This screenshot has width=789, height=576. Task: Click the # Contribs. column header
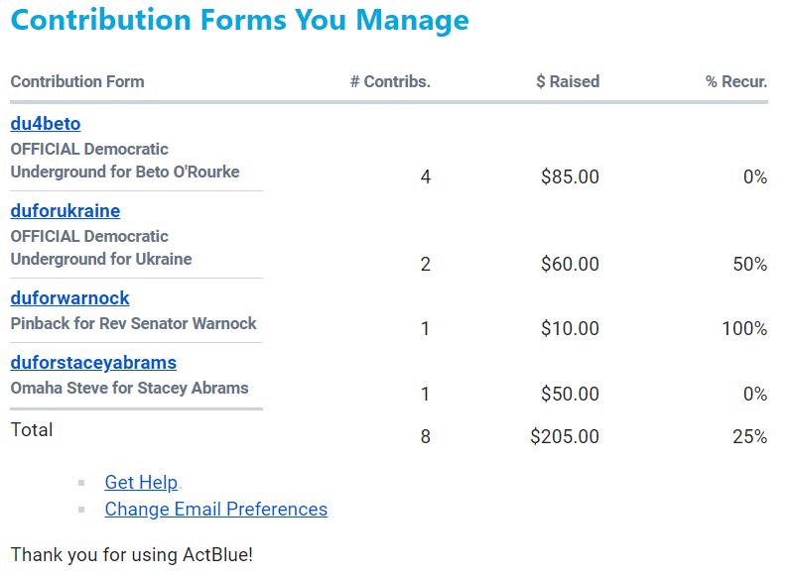tap(390, 82)
